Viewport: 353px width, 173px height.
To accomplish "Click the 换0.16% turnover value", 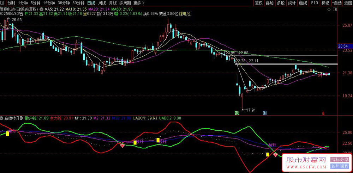I will (x=151, y=14).
